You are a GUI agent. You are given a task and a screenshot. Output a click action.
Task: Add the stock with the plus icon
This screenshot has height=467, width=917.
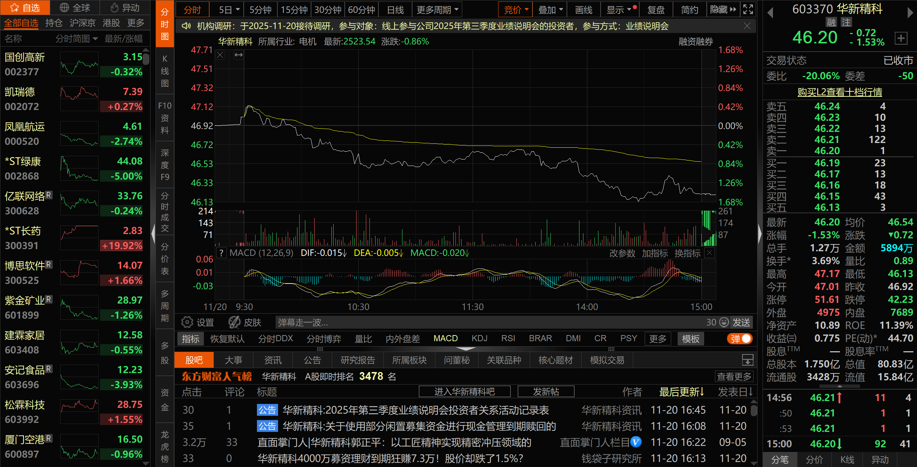click(901, 38)
